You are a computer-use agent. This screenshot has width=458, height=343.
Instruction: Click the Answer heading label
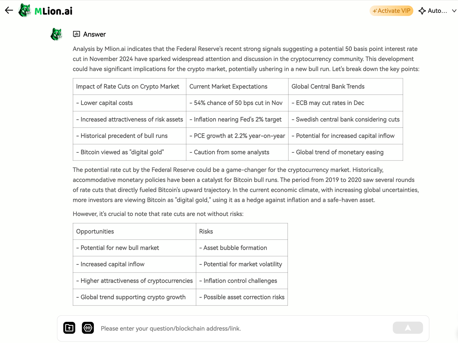(94, 34)
